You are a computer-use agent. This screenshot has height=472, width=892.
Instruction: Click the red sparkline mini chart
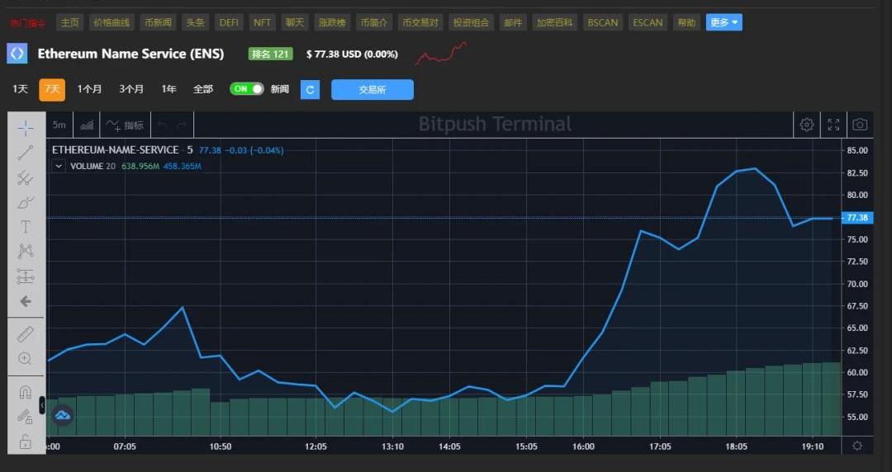coord(441,53)
